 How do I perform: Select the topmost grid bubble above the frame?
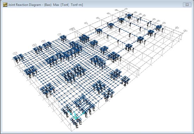point(126,9)
